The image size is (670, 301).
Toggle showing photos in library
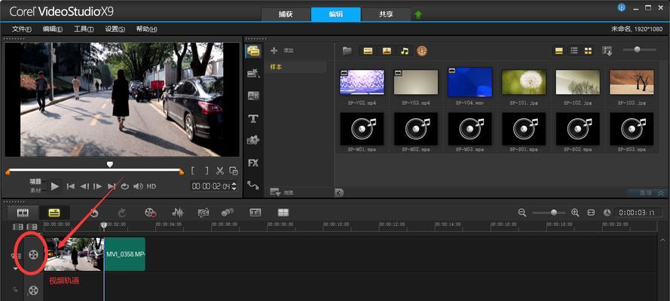pyautogui.click(x=387, y=51)
